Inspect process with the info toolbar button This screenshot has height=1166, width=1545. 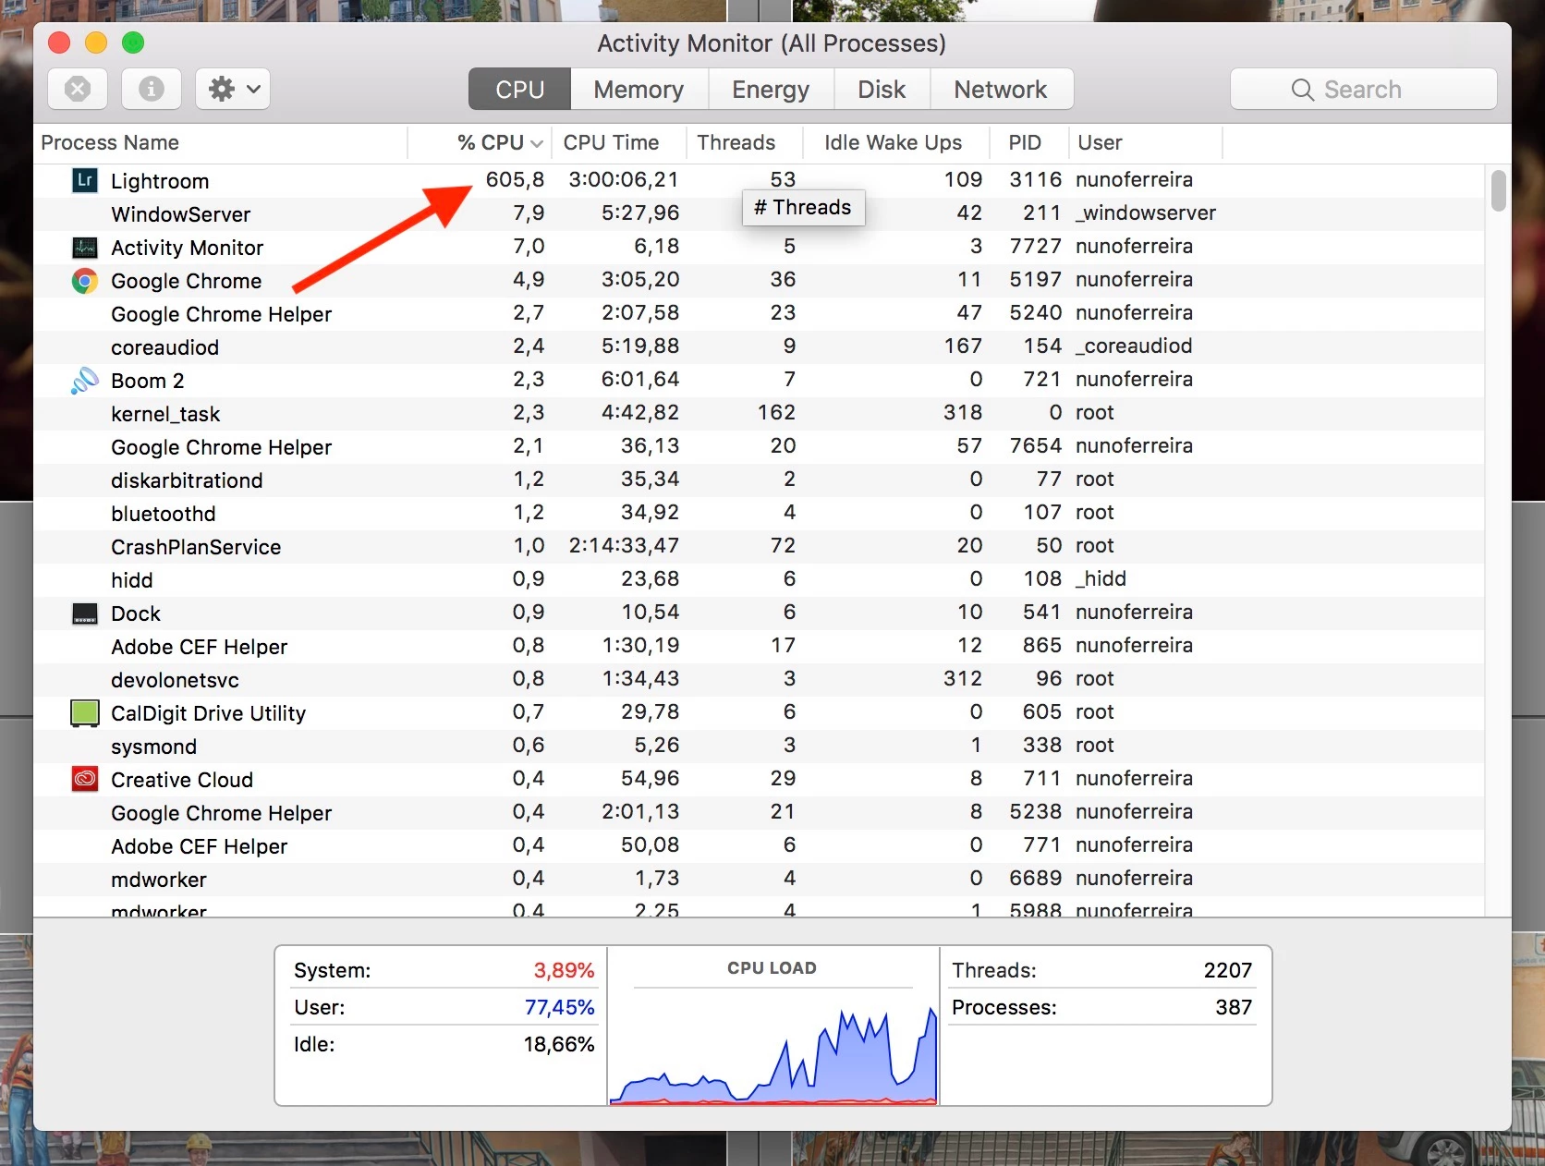click(152, 89)
